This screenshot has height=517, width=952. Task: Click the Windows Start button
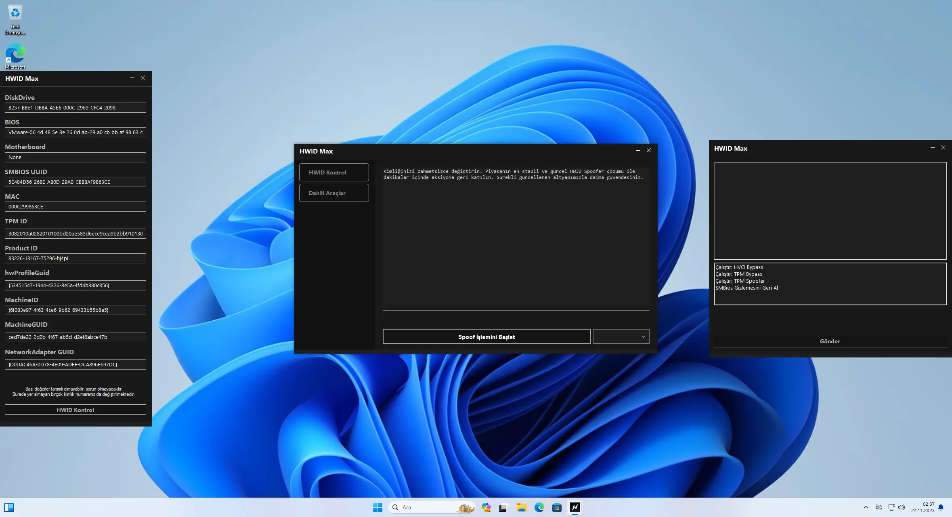[x=377, y=507]
